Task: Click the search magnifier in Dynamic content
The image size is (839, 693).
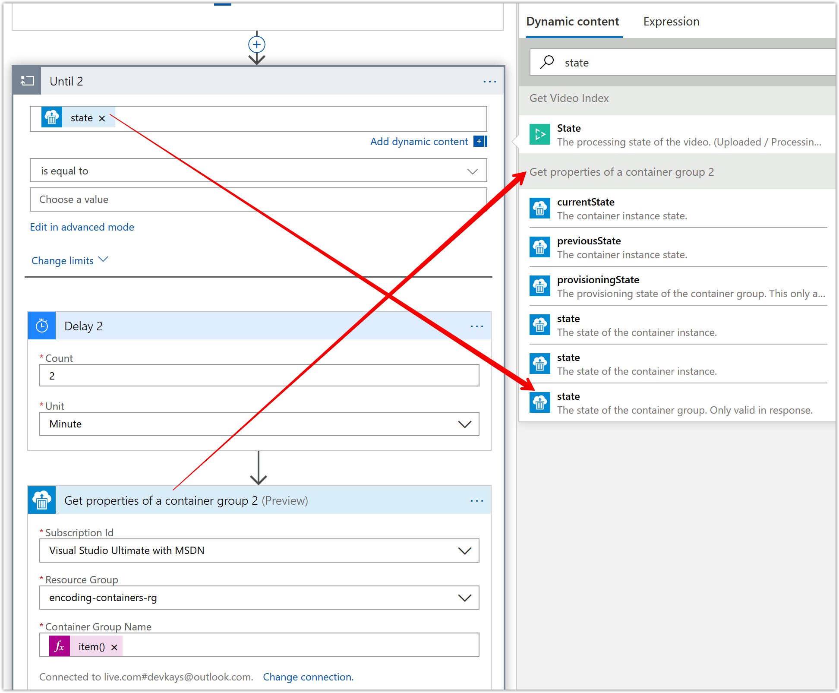Action: click(x=547, y=62)
